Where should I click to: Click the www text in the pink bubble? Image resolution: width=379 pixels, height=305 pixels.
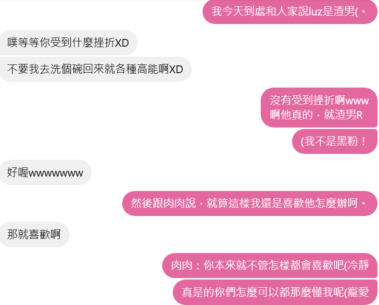click(x=357, y=101)
